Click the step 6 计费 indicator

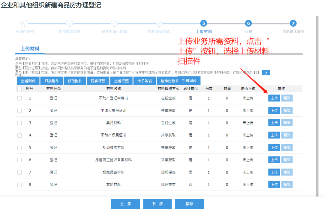click(x=248, y=23)
